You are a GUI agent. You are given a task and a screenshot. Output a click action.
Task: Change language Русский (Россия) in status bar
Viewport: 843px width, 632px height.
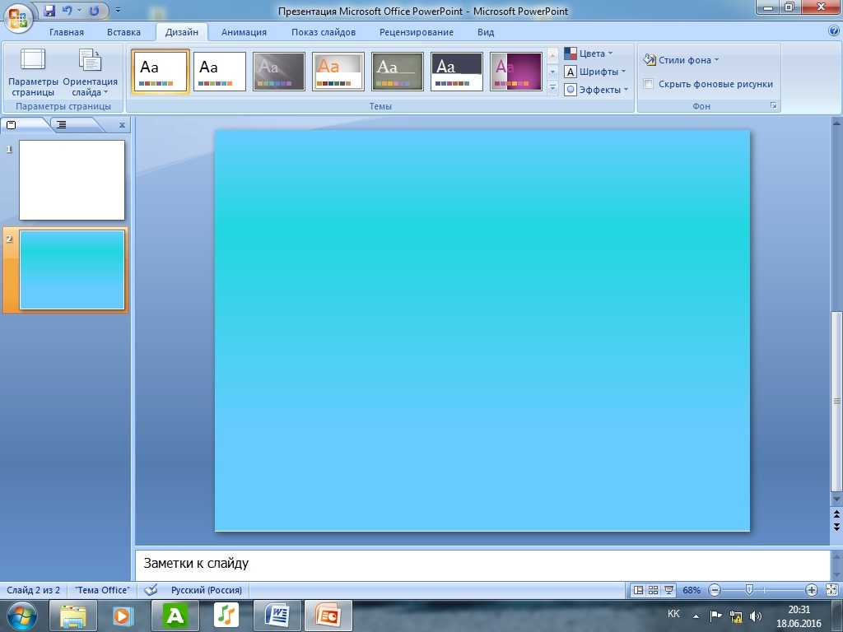click(x=207, y=590)
